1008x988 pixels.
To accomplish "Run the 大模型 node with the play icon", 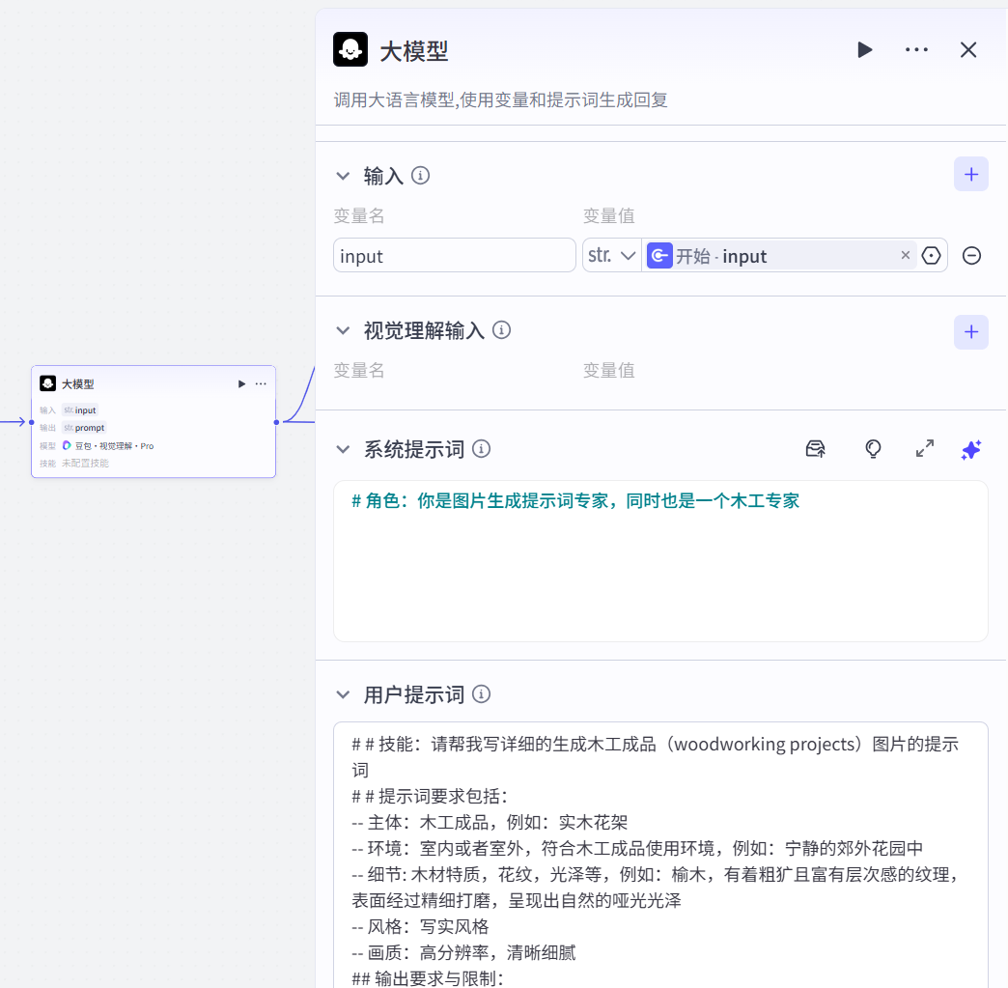I will (864, 49).
